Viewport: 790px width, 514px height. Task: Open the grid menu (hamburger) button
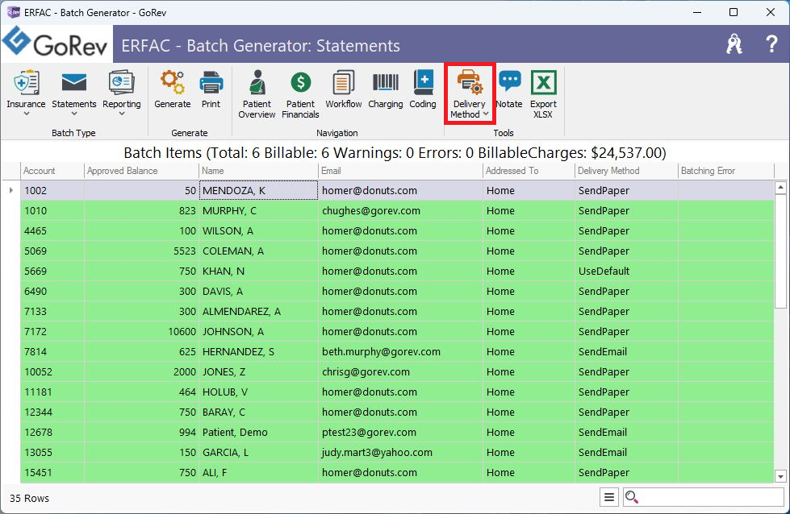[x=609, y=497]
